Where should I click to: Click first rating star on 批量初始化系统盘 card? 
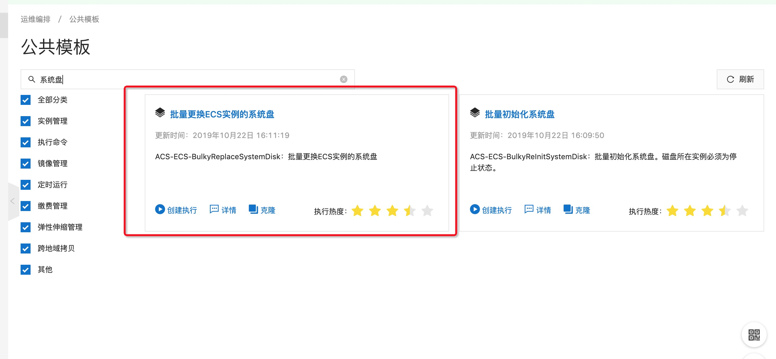click(x=672, y=211)
